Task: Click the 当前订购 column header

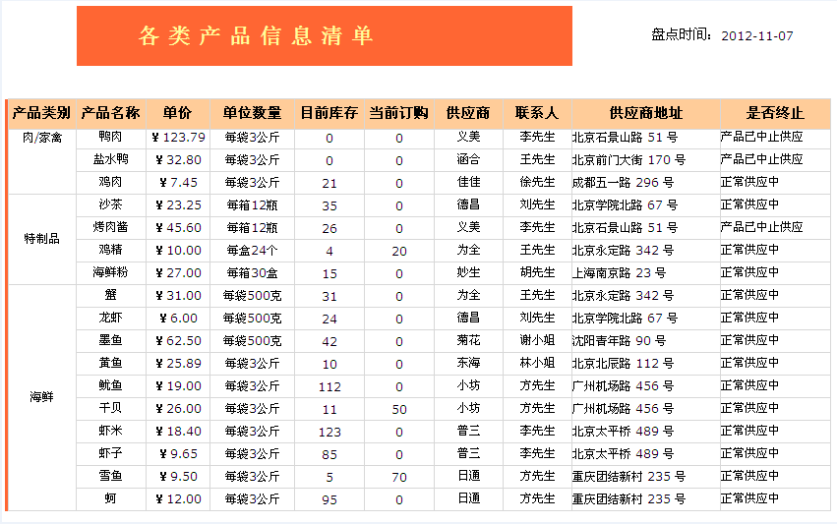Action: [x=398, y=113]
